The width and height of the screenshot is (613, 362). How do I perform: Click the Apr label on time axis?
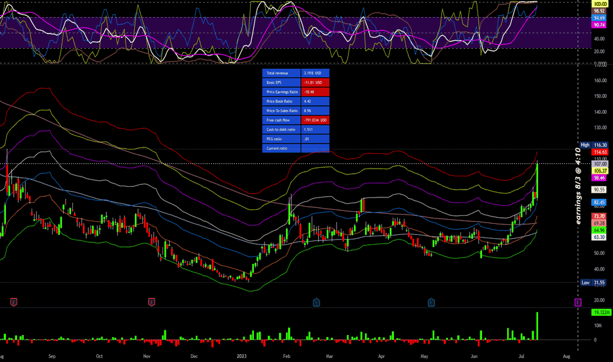[x=381, y=356]
